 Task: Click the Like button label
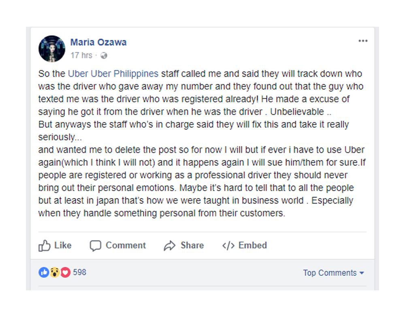(x=63, y=245)
